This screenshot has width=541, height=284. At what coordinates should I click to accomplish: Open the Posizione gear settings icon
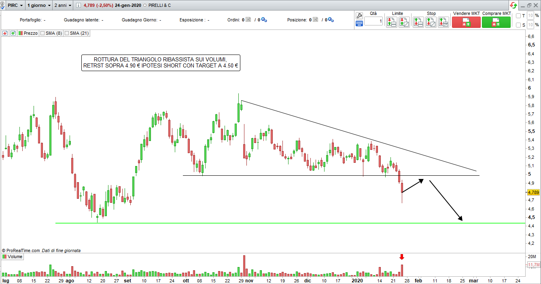pos(331,20)
